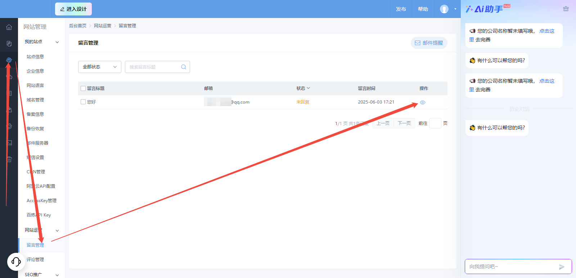Select 留言管理 in side menu
Image resolution: width=576 pixels, height=278 pixels.
click(35, 245)
